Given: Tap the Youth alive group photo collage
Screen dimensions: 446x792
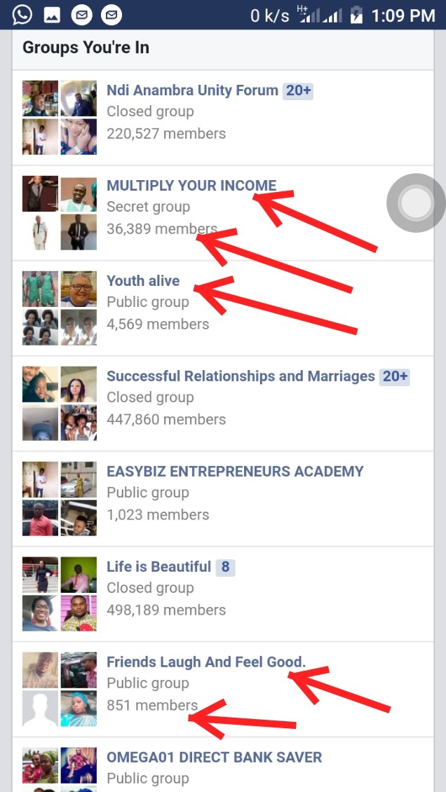Looking at the screenshot, I should (x=60, y=308).
